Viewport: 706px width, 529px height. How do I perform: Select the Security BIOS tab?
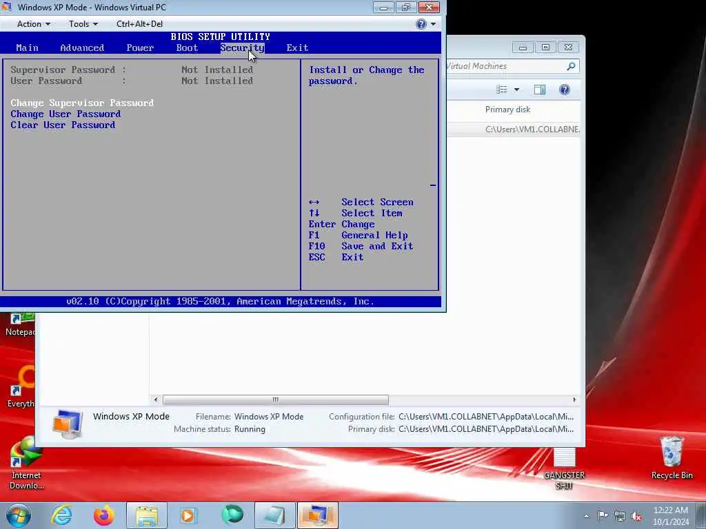click(x=242, y=48)
